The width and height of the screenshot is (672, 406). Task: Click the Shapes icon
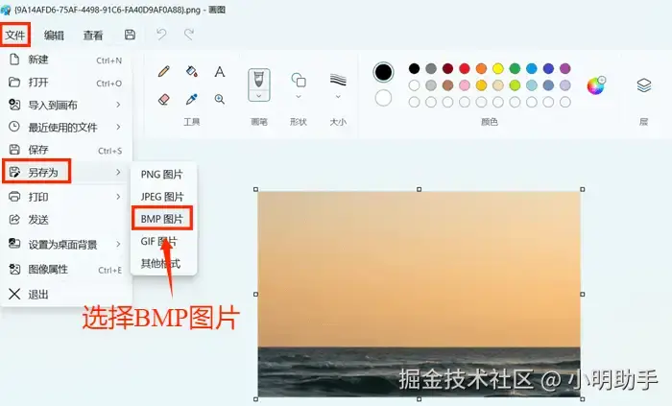click(299, 80)
